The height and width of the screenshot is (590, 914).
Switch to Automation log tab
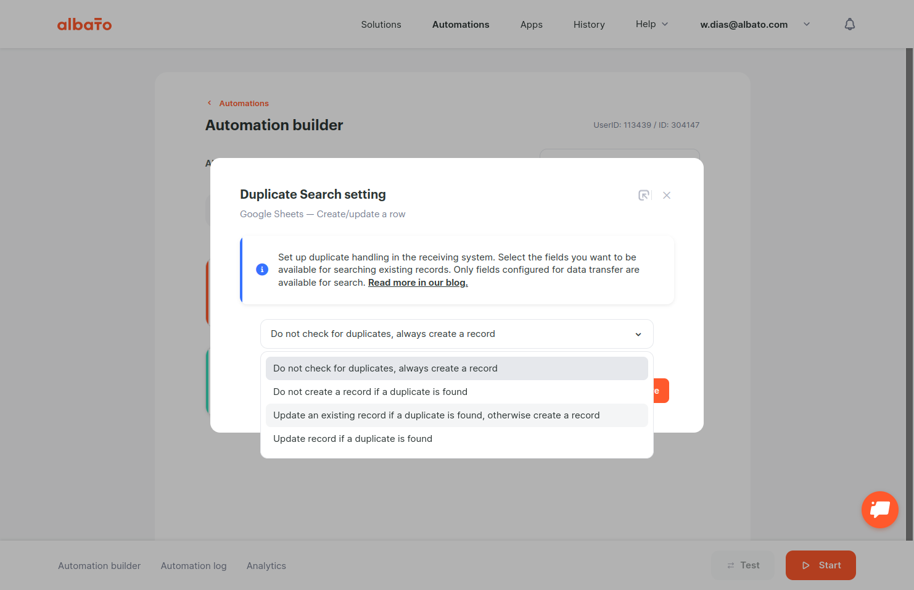194,566
